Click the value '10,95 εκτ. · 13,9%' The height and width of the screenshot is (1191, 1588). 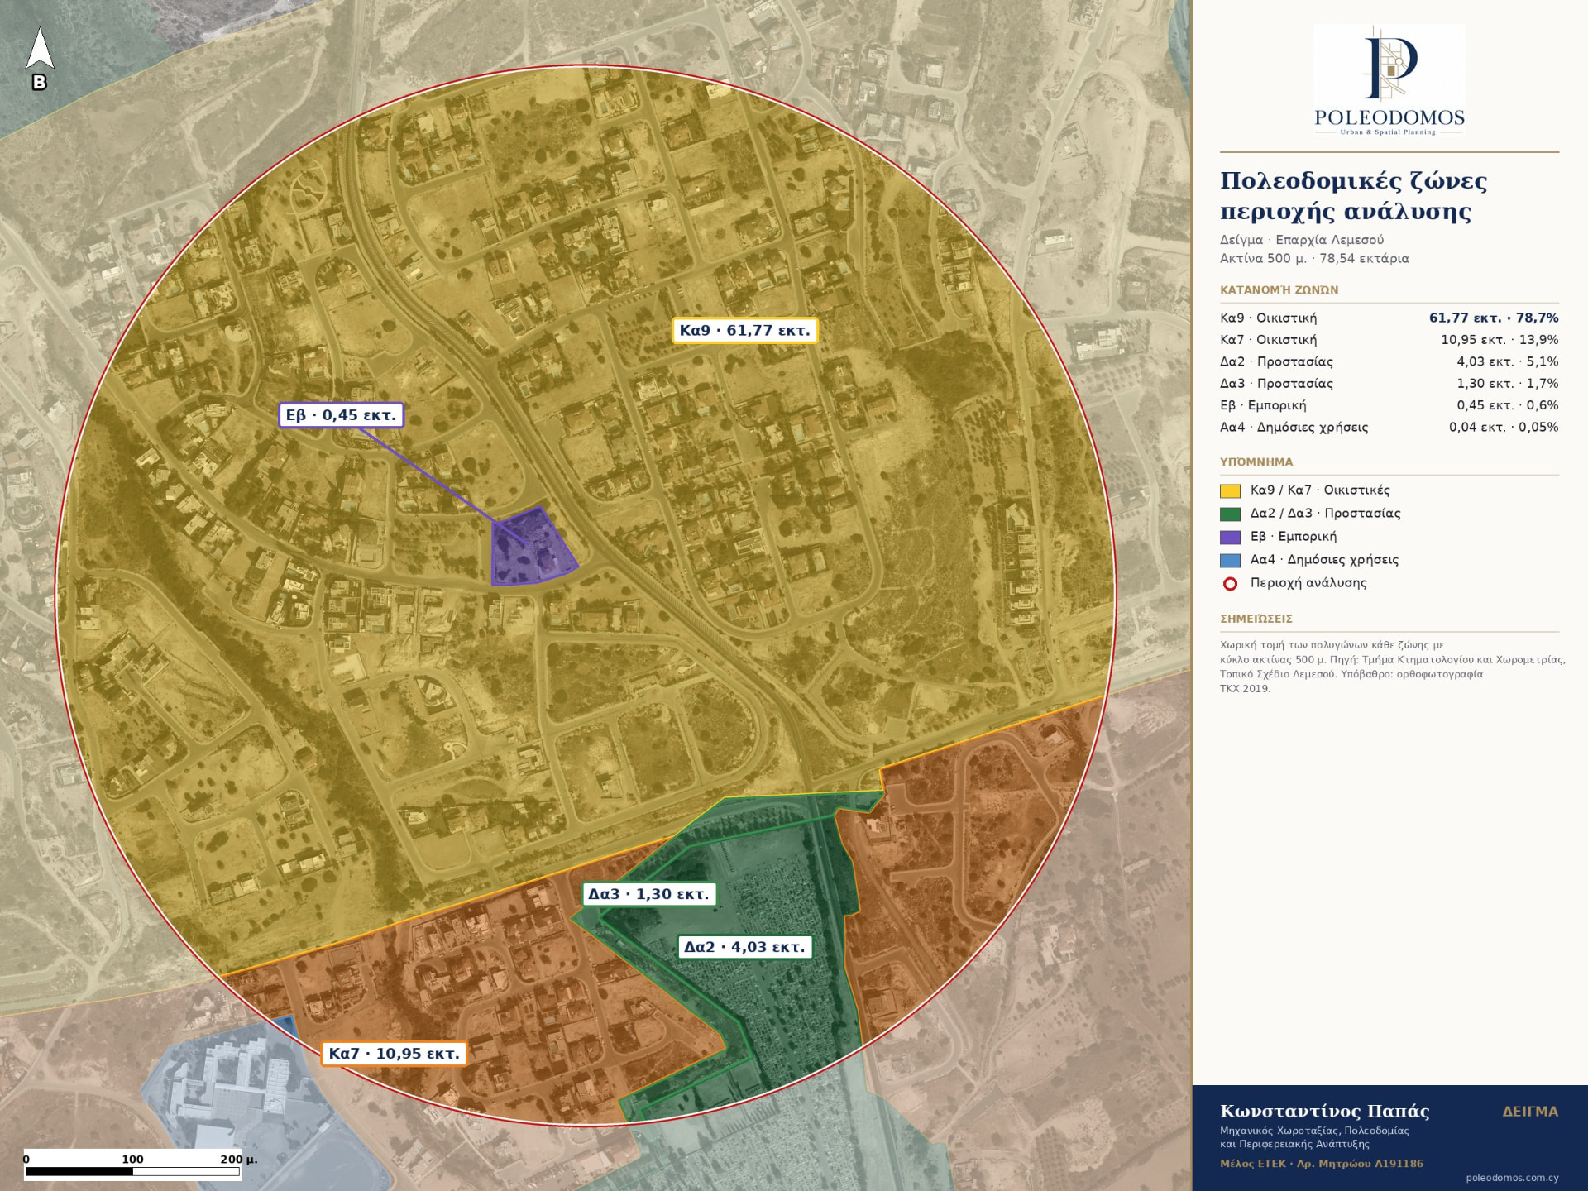coord(1500,340)
